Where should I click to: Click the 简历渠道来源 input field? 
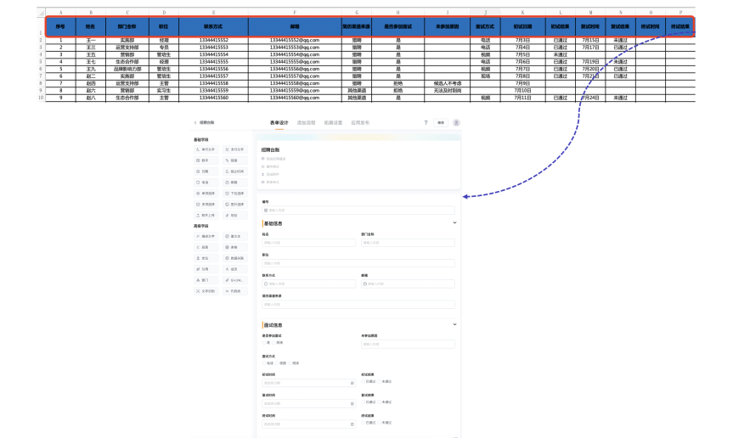358,305
